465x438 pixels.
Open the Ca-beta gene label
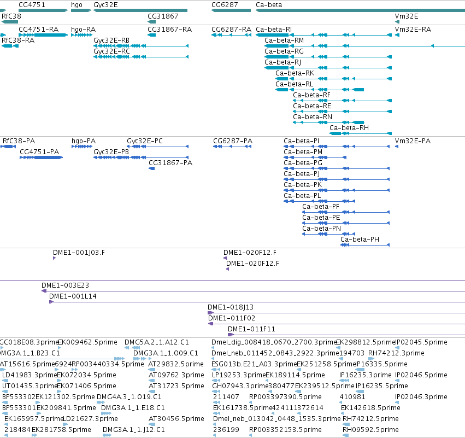269,5
